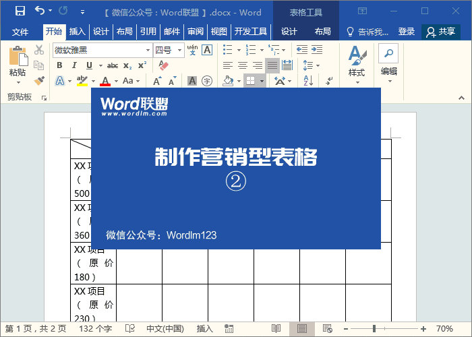Collapse the ribbon with chevron
Viewport: 472px width, 337px height.
click(x=461, y=98)
